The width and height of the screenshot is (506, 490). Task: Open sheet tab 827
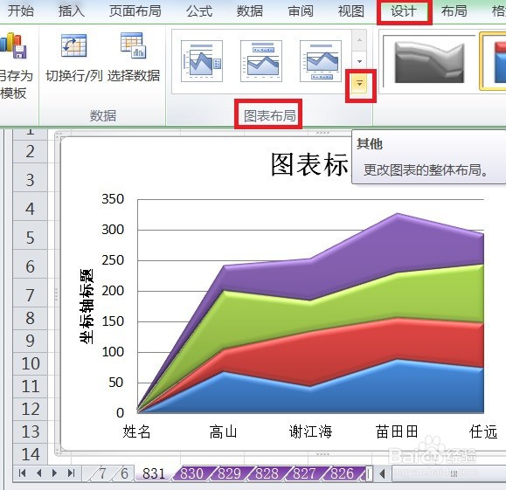[304, 473]
